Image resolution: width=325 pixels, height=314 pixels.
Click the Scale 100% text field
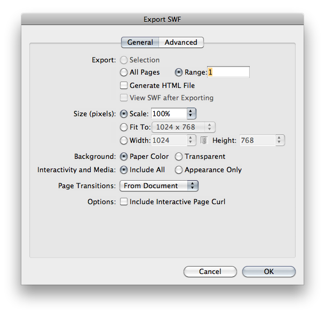(169, 114)
